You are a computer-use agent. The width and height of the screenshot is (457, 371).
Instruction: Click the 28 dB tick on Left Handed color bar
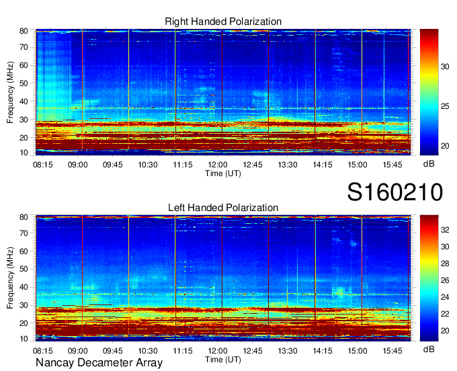pos(445,263)
